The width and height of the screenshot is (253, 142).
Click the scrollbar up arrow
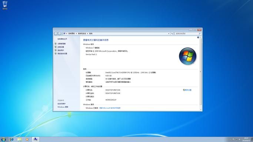point(200,37)
